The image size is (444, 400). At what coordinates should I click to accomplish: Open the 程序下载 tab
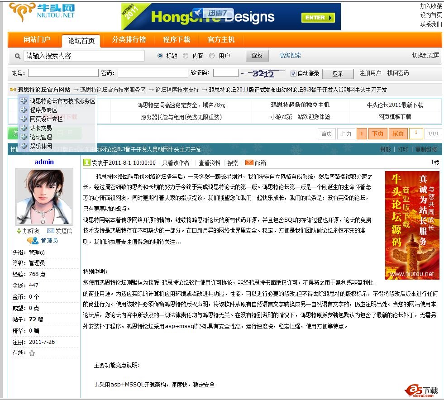(177, 40)
